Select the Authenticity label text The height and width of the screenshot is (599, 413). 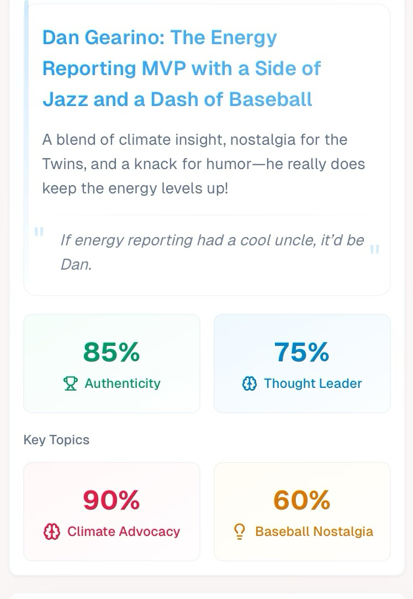click(123, 383)
